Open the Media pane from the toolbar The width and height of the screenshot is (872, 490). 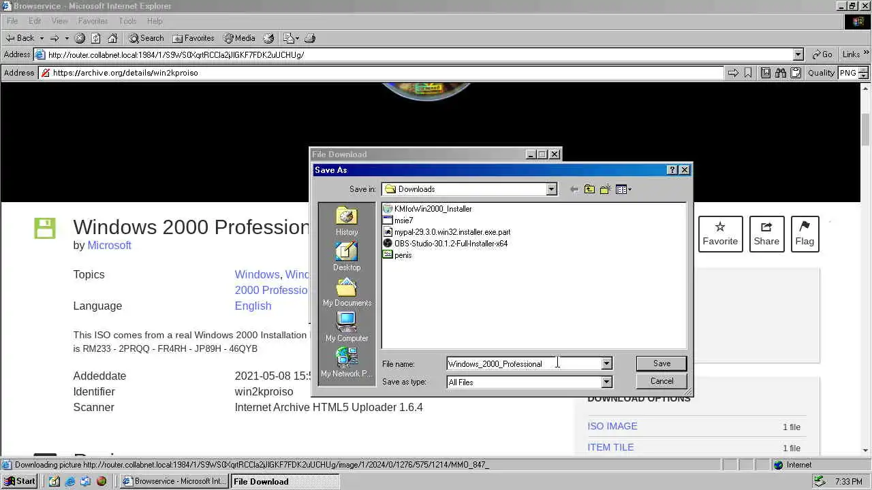239,38
